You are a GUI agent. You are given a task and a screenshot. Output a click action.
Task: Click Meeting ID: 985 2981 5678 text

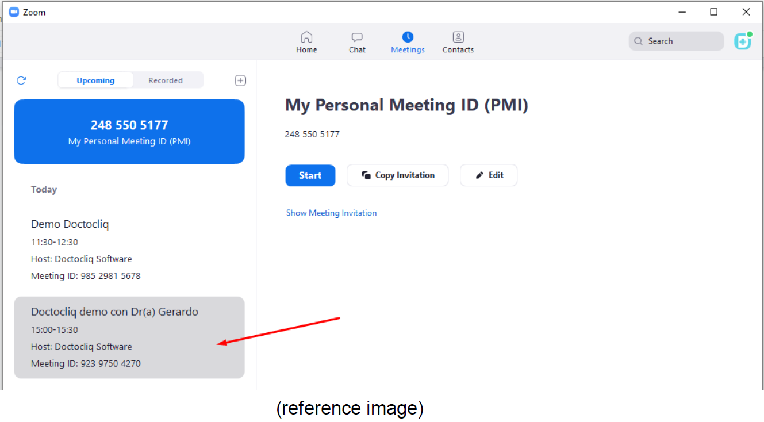(86, 276)
